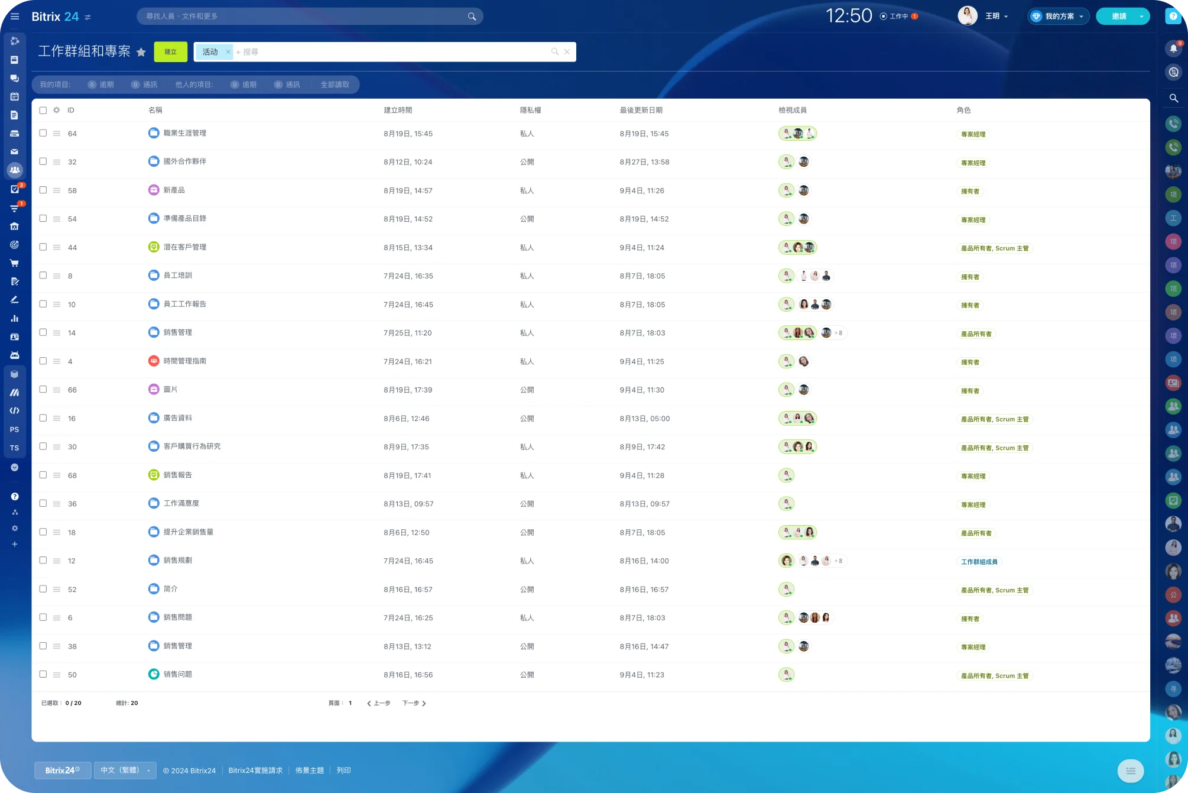Open the 佈景主題 theme link in footer

pyautogui.click(x=310, y=771)
